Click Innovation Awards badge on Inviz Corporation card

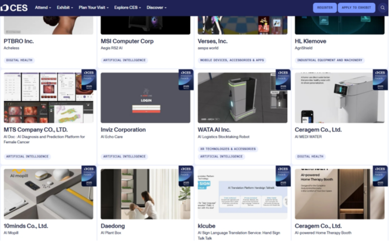click(186, 80)
